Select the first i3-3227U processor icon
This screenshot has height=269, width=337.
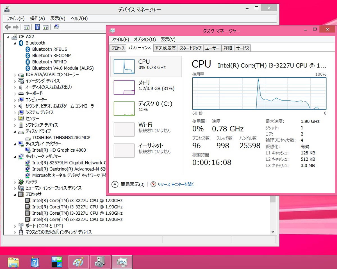tap(28, 201)
